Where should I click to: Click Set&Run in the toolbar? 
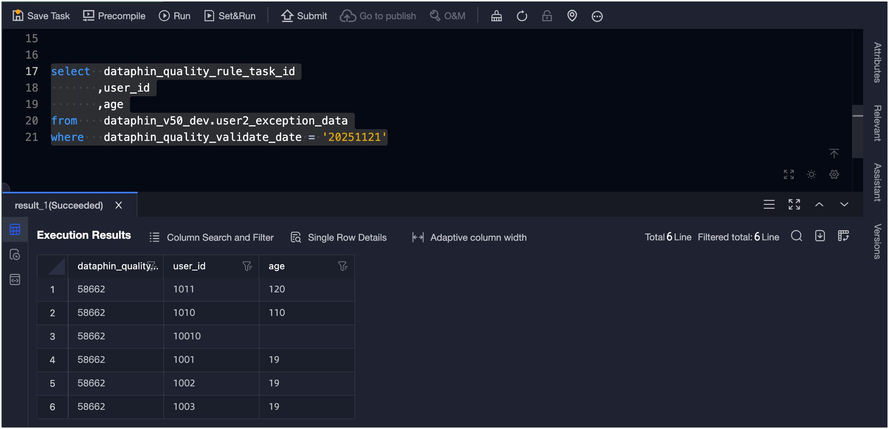pos(230,16)
